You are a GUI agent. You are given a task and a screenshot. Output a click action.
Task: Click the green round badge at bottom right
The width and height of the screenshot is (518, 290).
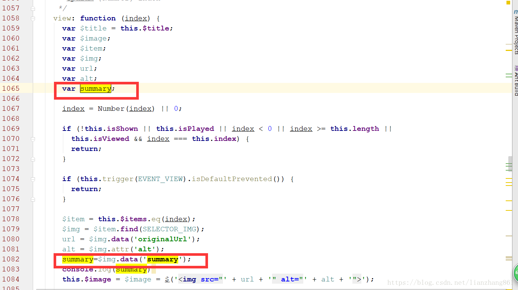coord(516,274)
